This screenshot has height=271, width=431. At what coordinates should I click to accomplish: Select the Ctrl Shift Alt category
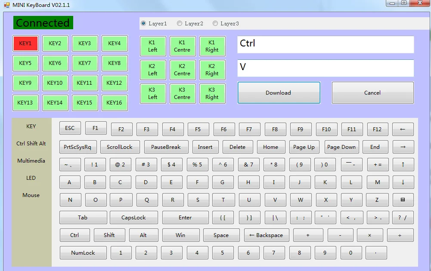click(31, 144)
